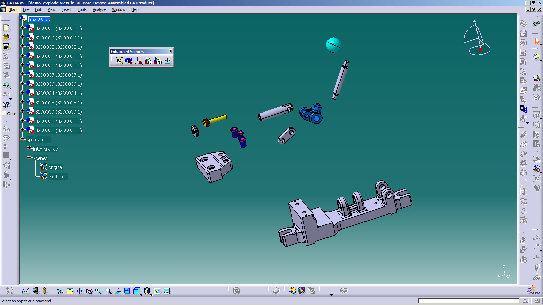Click the Fit All In icon
This screenshot has height=305, width=543.
(70, 291)
